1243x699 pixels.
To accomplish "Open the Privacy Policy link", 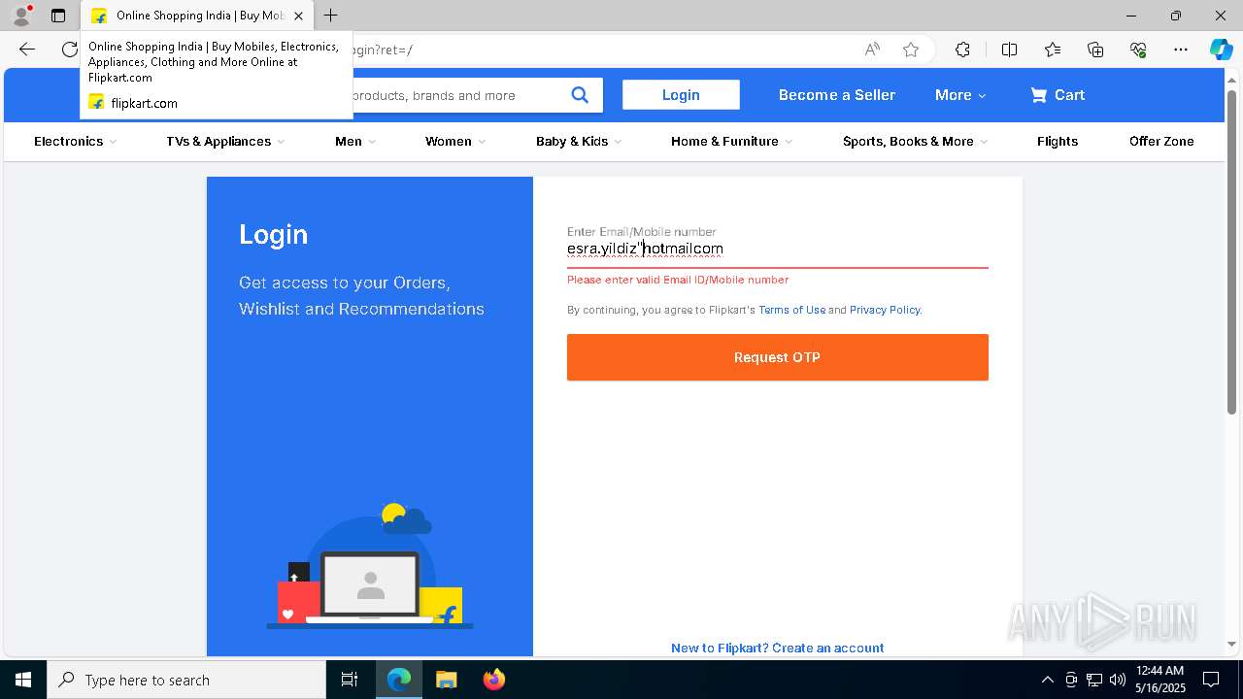I will [886, 310].
